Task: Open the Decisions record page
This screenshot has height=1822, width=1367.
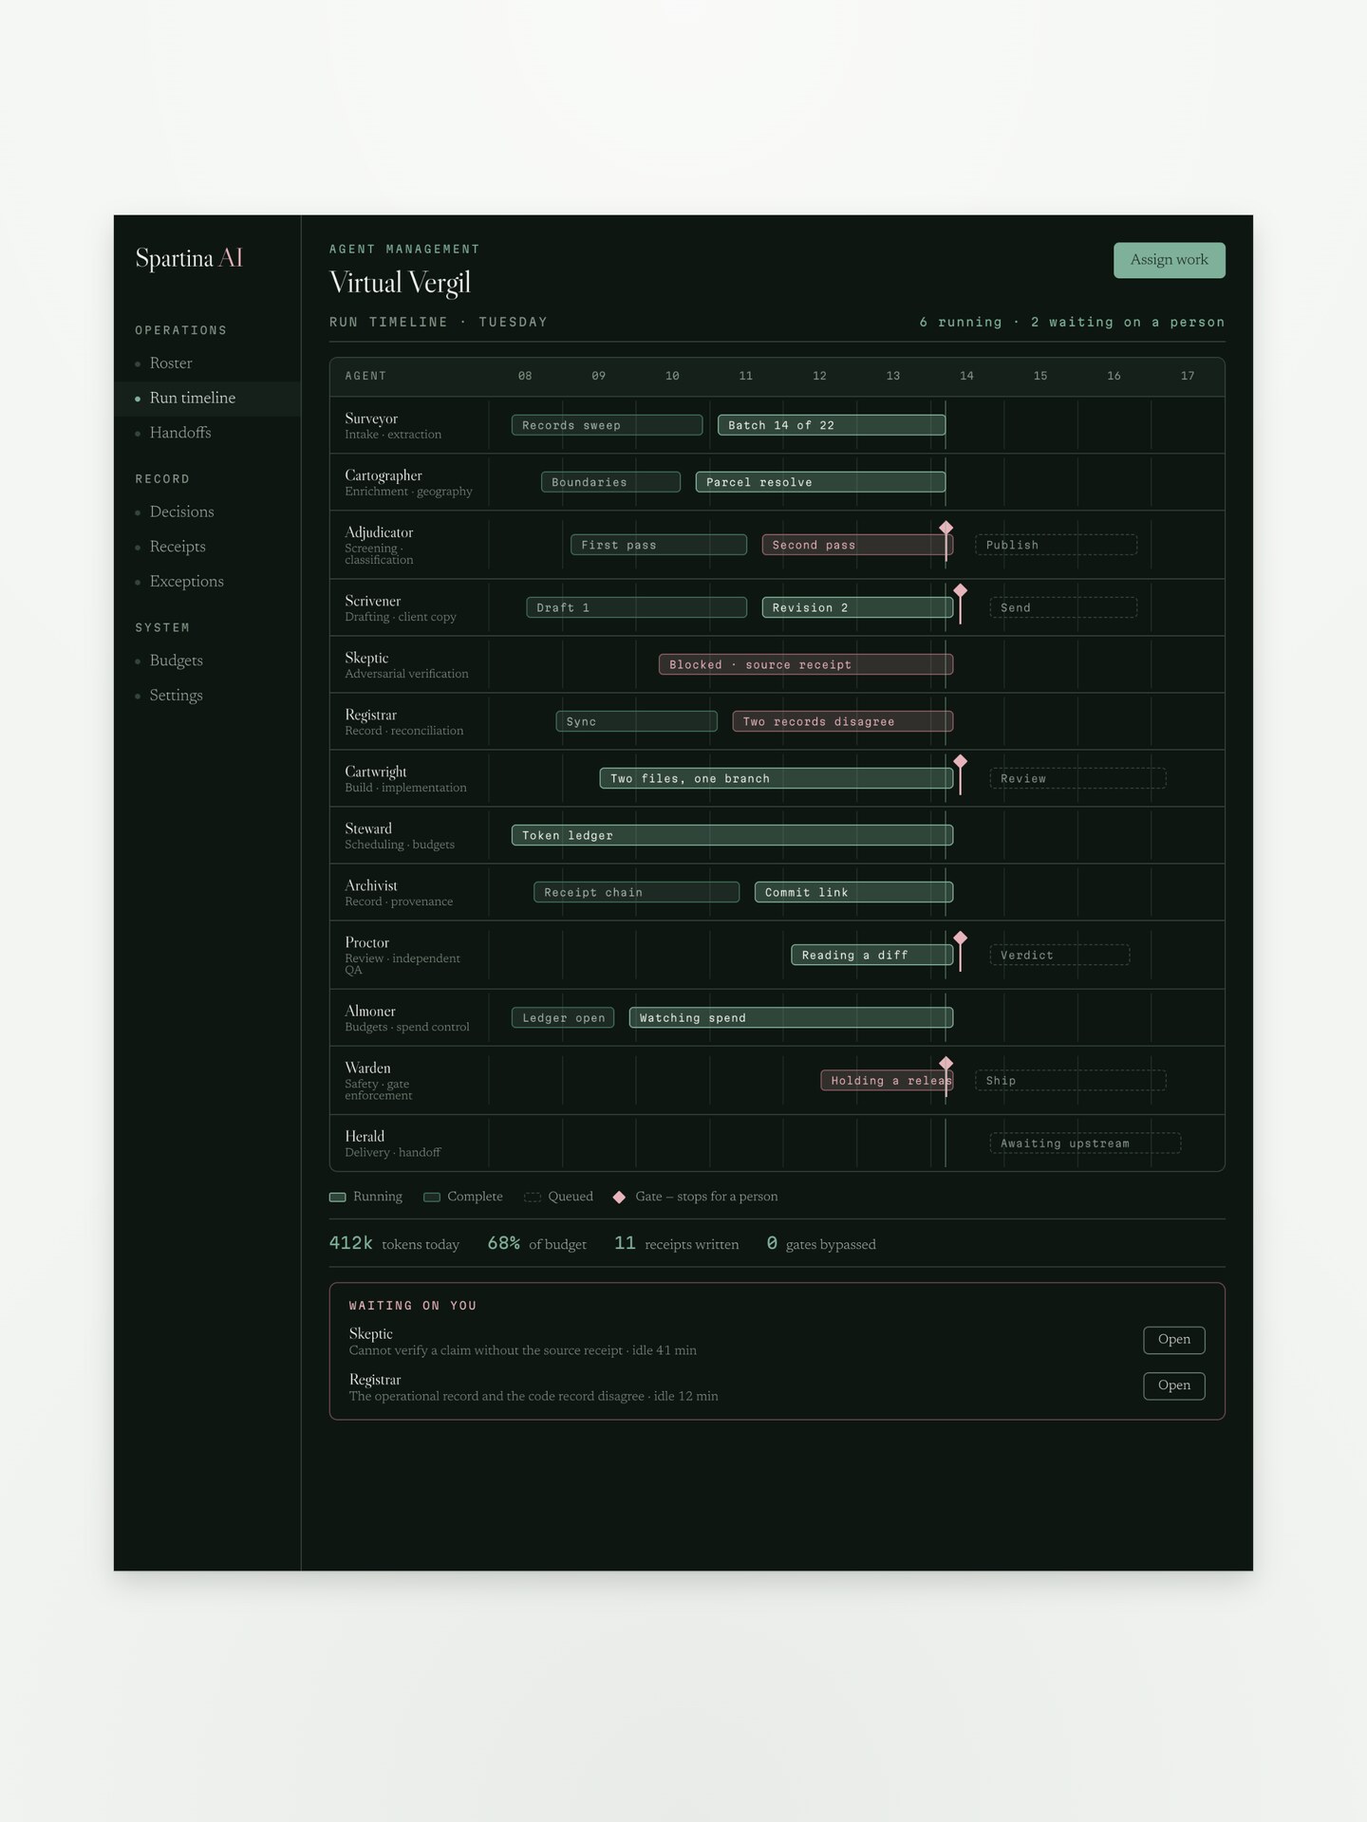Action: (182, 511)
